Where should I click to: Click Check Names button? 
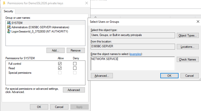tap(188, 59)
